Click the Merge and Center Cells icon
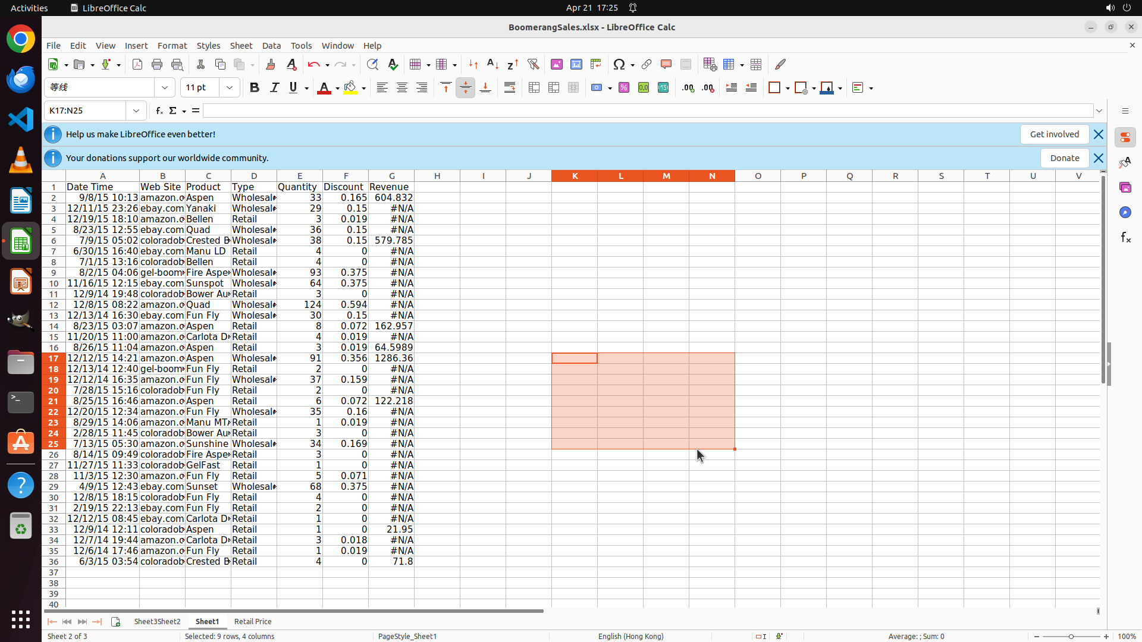Viewport: 1142px width, 642px height. 534,88
